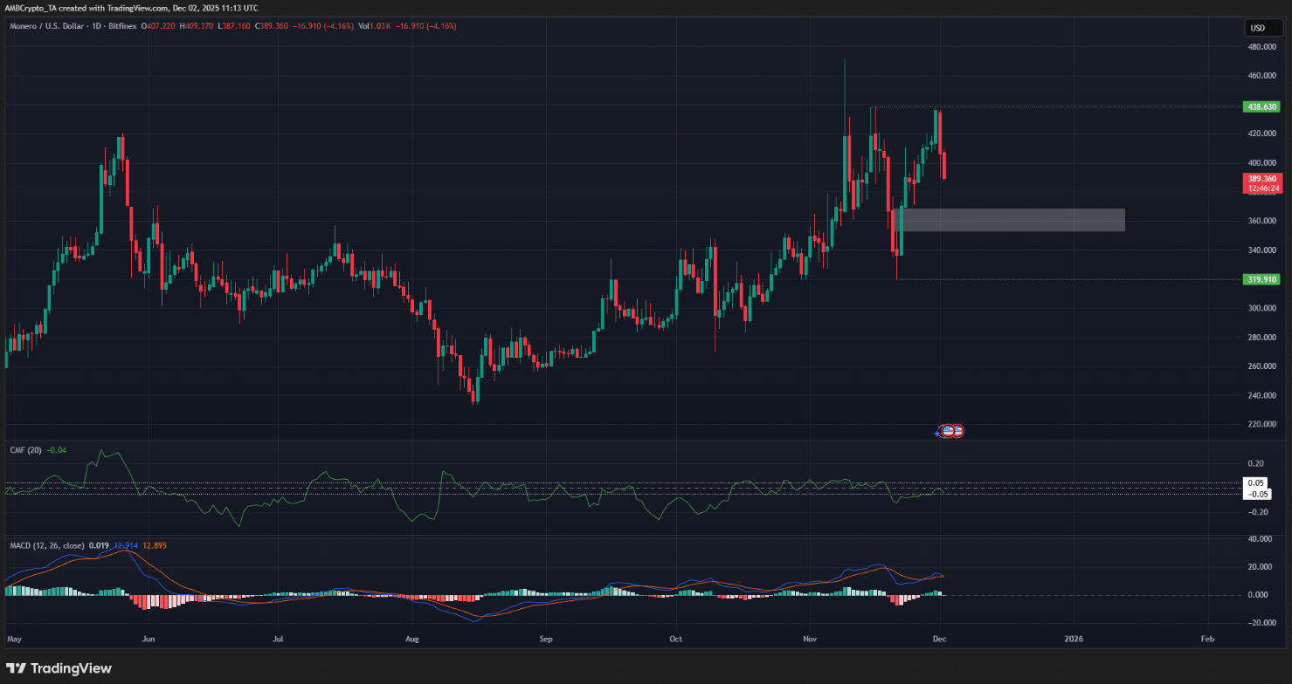
Task: Click the 319.910 green price label
Action: pyautogui.click(x=1261, y=279)
